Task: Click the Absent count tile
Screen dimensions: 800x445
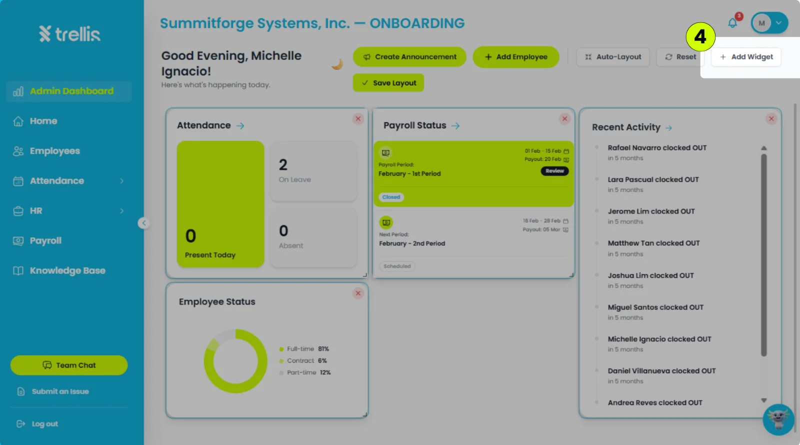Action: point(313,237)
